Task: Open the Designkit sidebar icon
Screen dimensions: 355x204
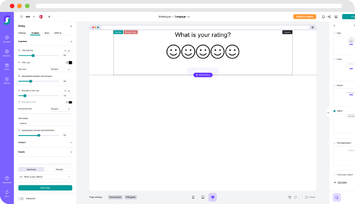Action: pos(7,39)
